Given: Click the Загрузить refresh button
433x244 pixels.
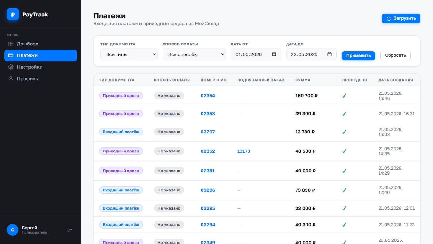Looking at the screenshot, I should coord(401,18).
